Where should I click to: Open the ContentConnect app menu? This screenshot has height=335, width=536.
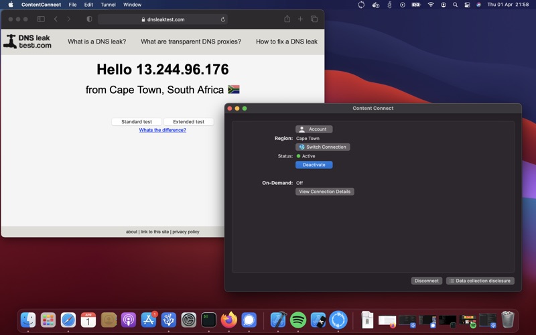click(41, 5)
